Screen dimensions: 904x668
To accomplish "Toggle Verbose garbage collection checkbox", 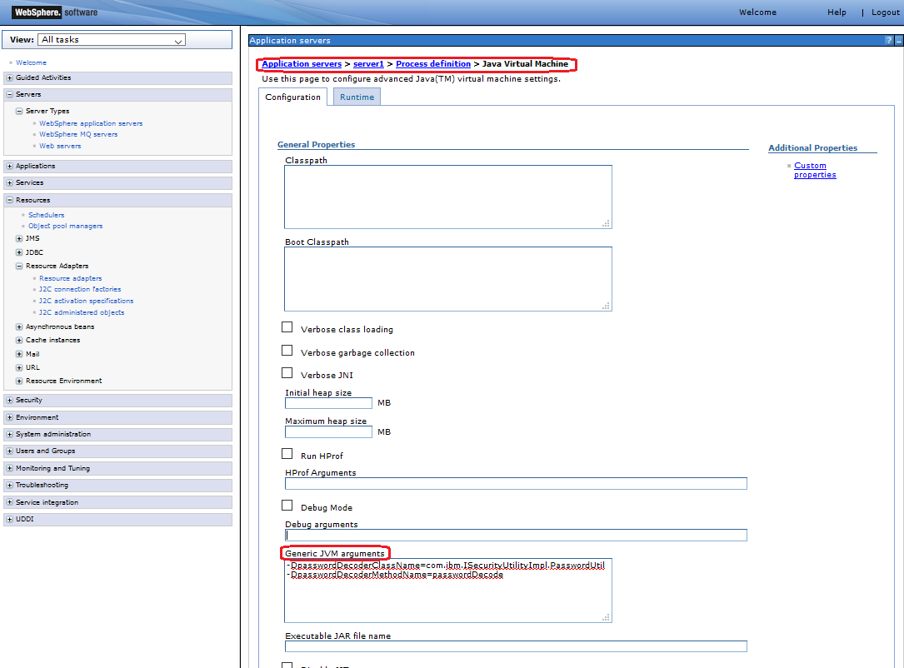I will tap(287, 351).
